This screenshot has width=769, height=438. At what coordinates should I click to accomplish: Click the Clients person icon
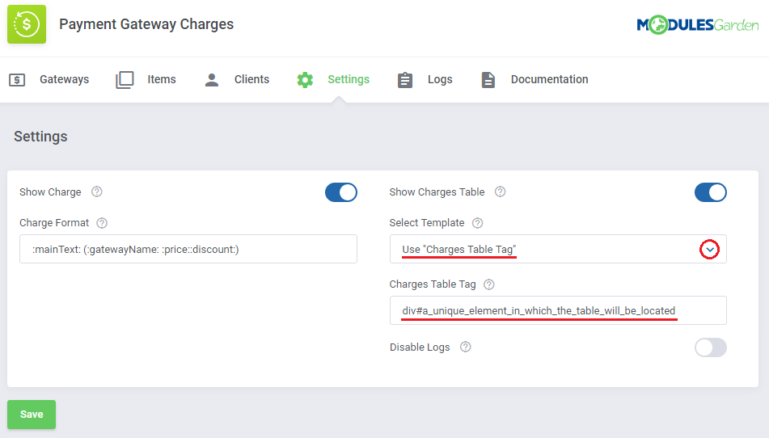coord(211,79)
